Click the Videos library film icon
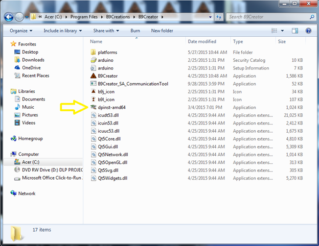Viewport: 319px width, 246px height. pos(17,122)
